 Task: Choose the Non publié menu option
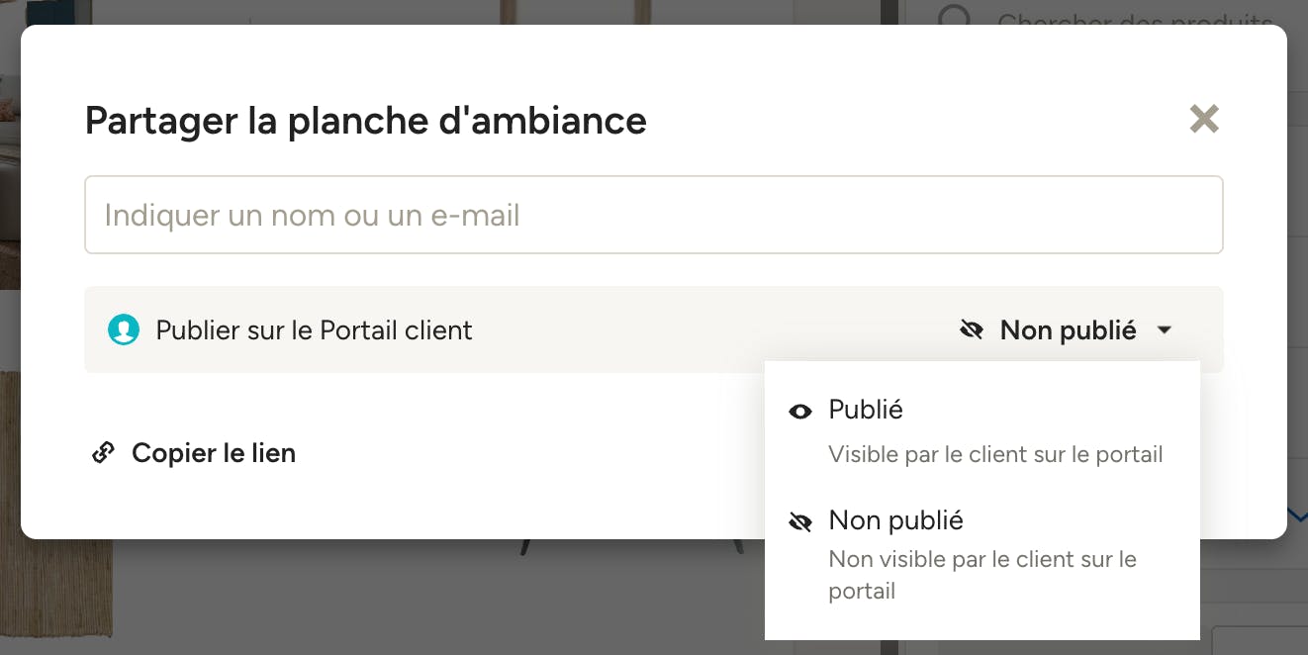pos(982,556)
